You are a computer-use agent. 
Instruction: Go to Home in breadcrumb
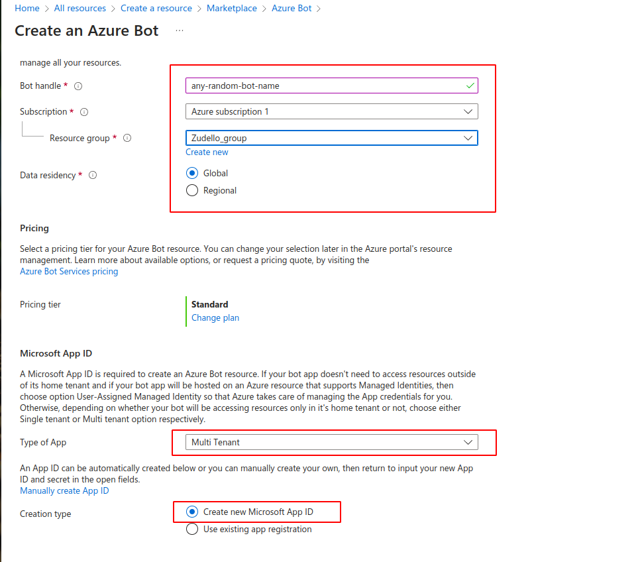point(27,9)
